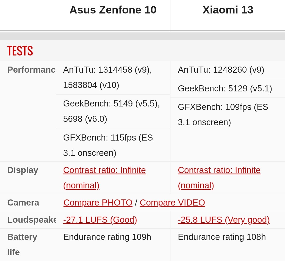Screen dimensions: 285x261
Task: Open the -27.1 LUFS (Good) loudspeaker link
Action: click(x=100, y=220)
